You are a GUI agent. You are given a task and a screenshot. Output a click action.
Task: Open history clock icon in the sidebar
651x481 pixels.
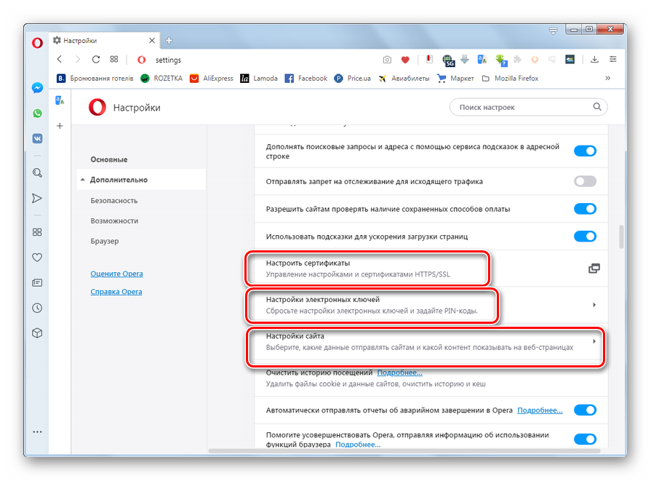37,308
